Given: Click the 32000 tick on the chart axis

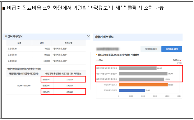Looking at the screenshot, I should tap(131, 96).
